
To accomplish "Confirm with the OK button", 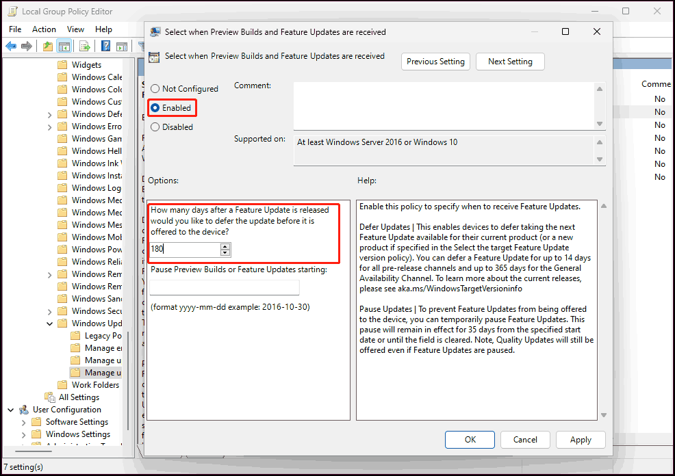I will [x=470, y=440].
